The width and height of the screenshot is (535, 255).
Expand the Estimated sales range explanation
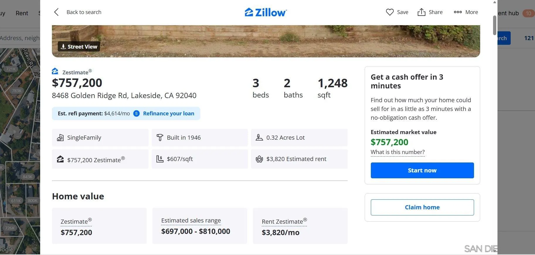pos(191,220)
